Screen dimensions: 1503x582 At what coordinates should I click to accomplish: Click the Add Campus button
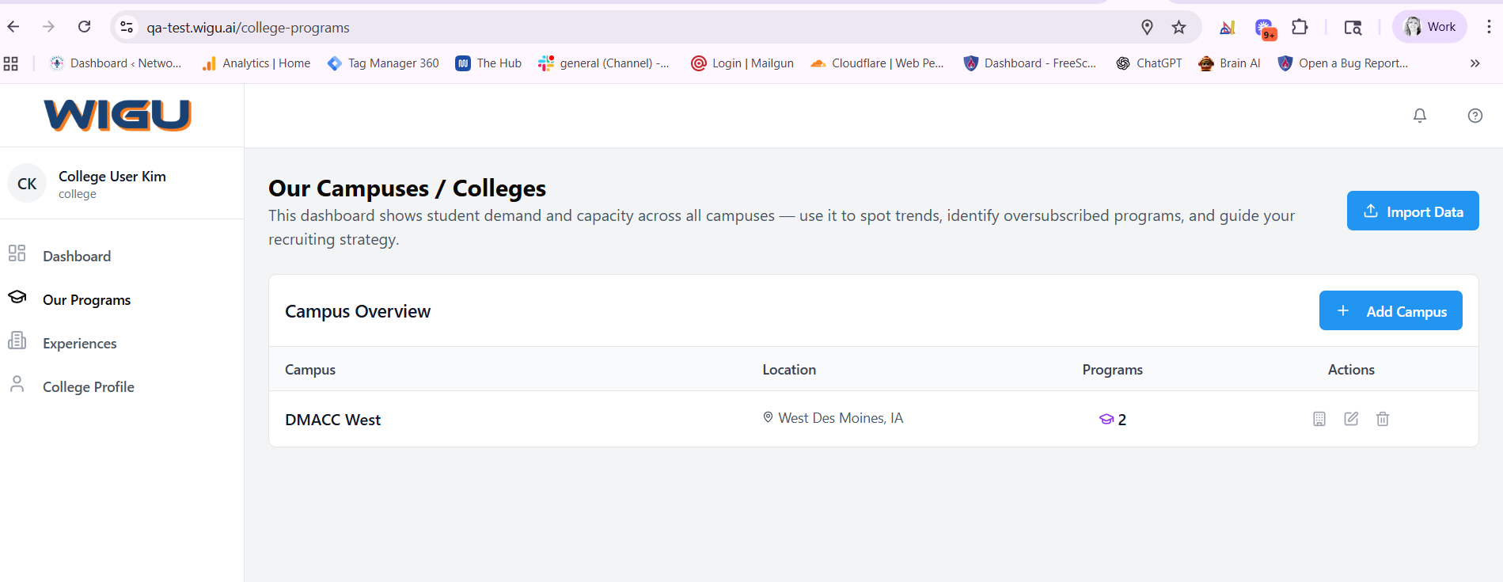[x=1391, y=311]
